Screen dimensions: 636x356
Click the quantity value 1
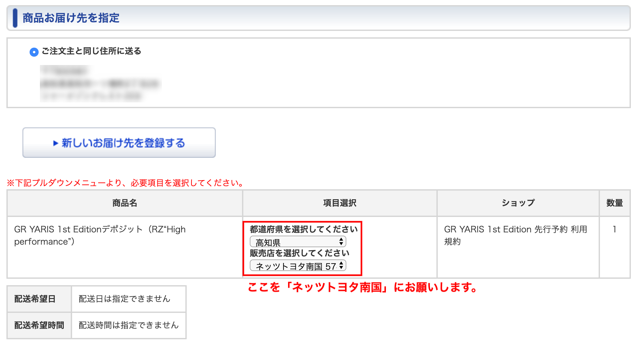[614, 229]
